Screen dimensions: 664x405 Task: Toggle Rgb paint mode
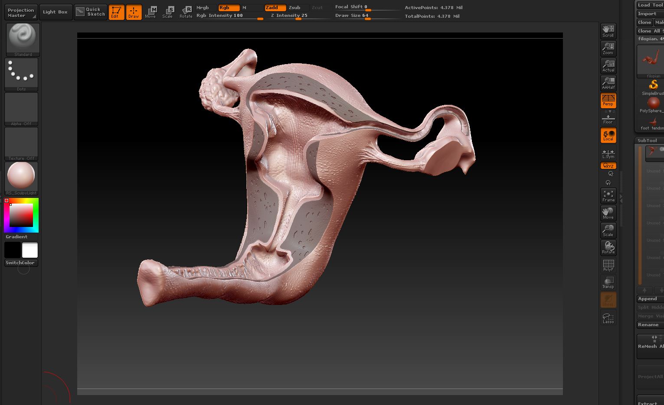coord(229,8)
